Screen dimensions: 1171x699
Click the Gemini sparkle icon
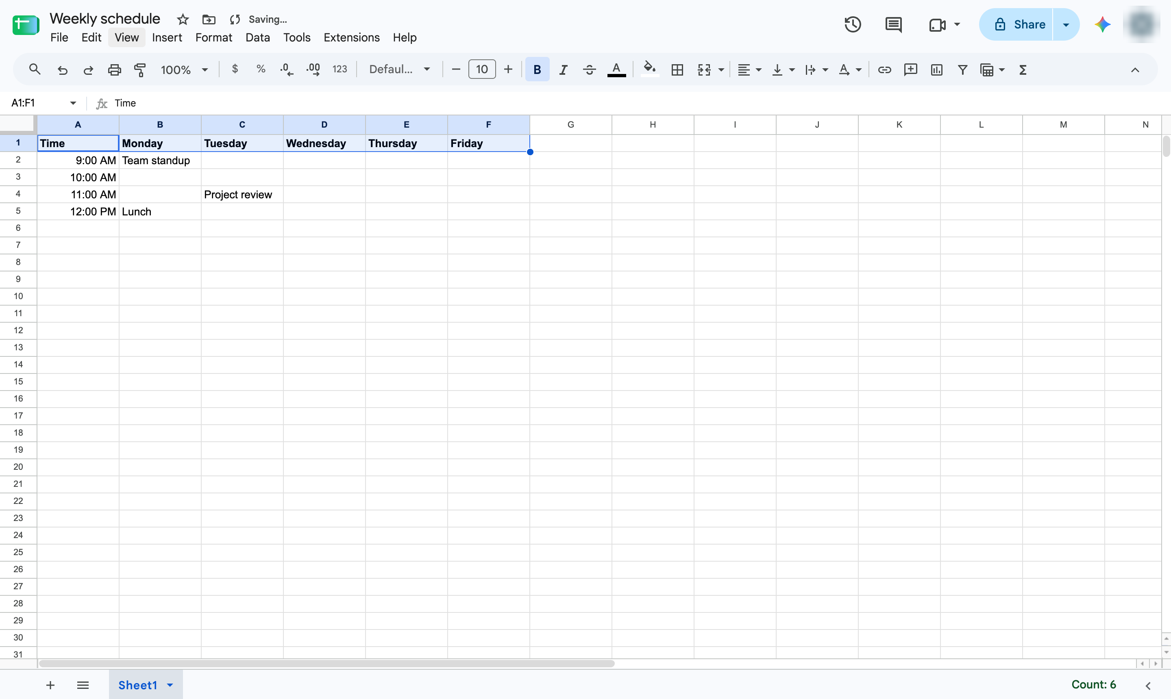tap(1103, 24)
